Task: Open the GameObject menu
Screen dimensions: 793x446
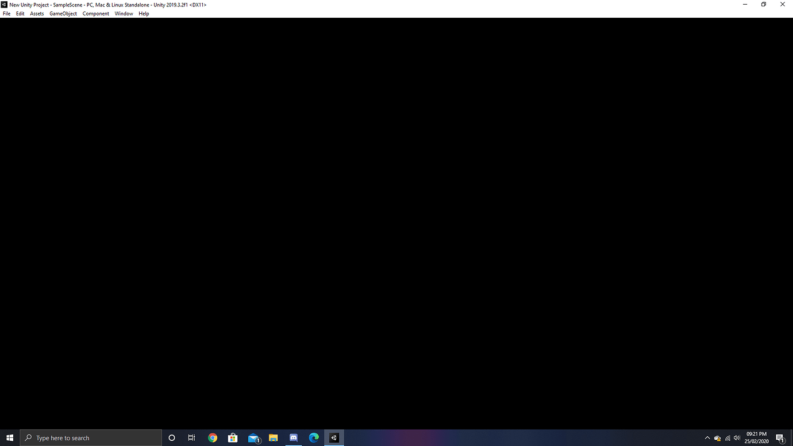Action: (63, 13)
